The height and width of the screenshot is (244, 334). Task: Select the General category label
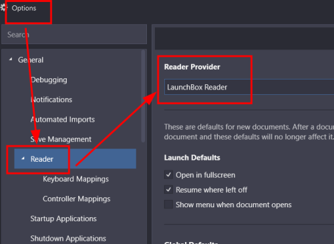click(x=31, y=59)
